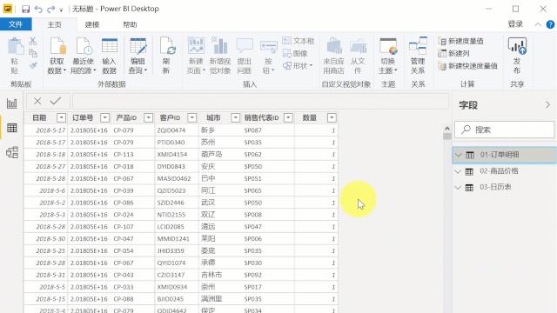The image size is (557, 313).
Task: Open quick access toolbar customize arrow
Action: [61, 10]
